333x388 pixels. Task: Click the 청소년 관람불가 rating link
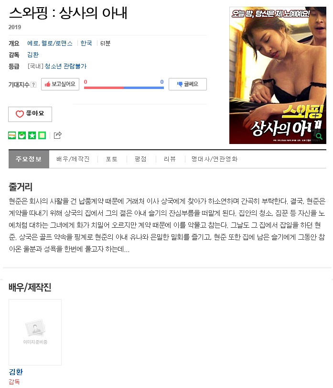click(x=65, y=67)
